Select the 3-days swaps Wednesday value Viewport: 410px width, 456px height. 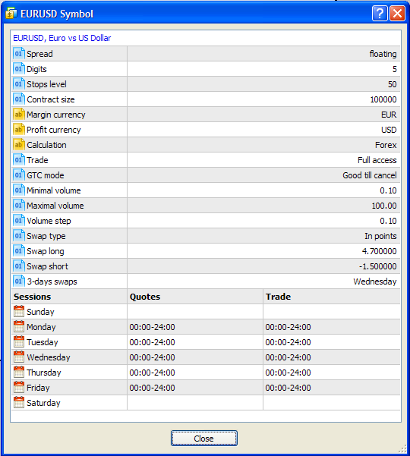[x=375, y=281]
